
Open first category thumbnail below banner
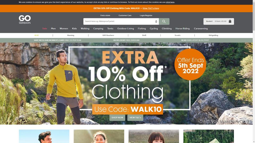click(x=44, y=136)
